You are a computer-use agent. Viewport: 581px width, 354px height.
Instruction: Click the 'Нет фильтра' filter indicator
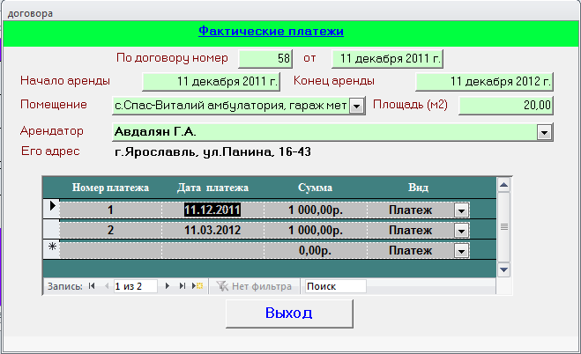(254, 286)
